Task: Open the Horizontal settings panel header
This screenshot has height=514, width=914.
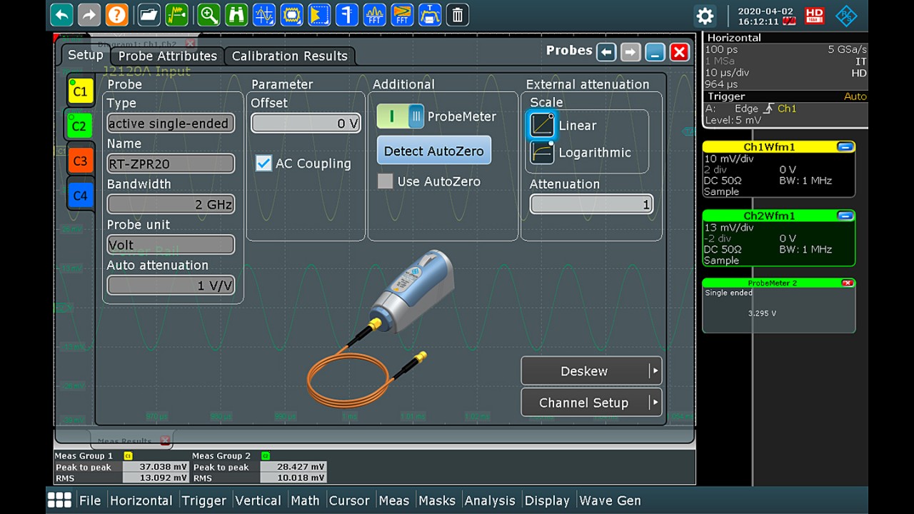Action: pos(785,38)
